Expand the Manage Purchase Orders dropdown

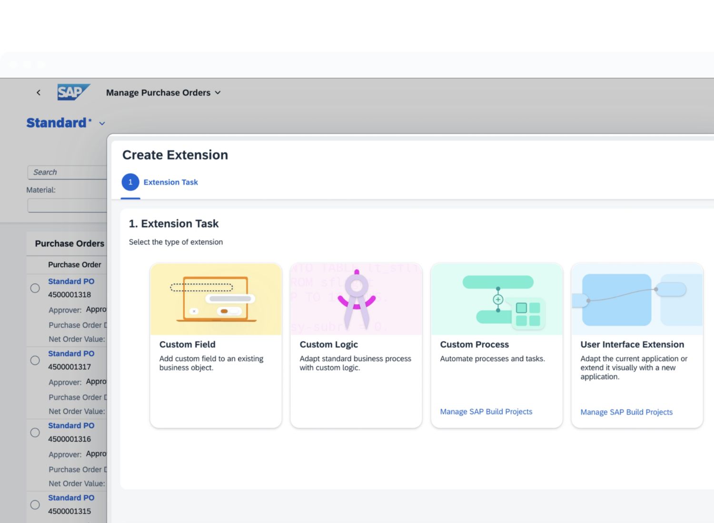click(x=218, y=93)
